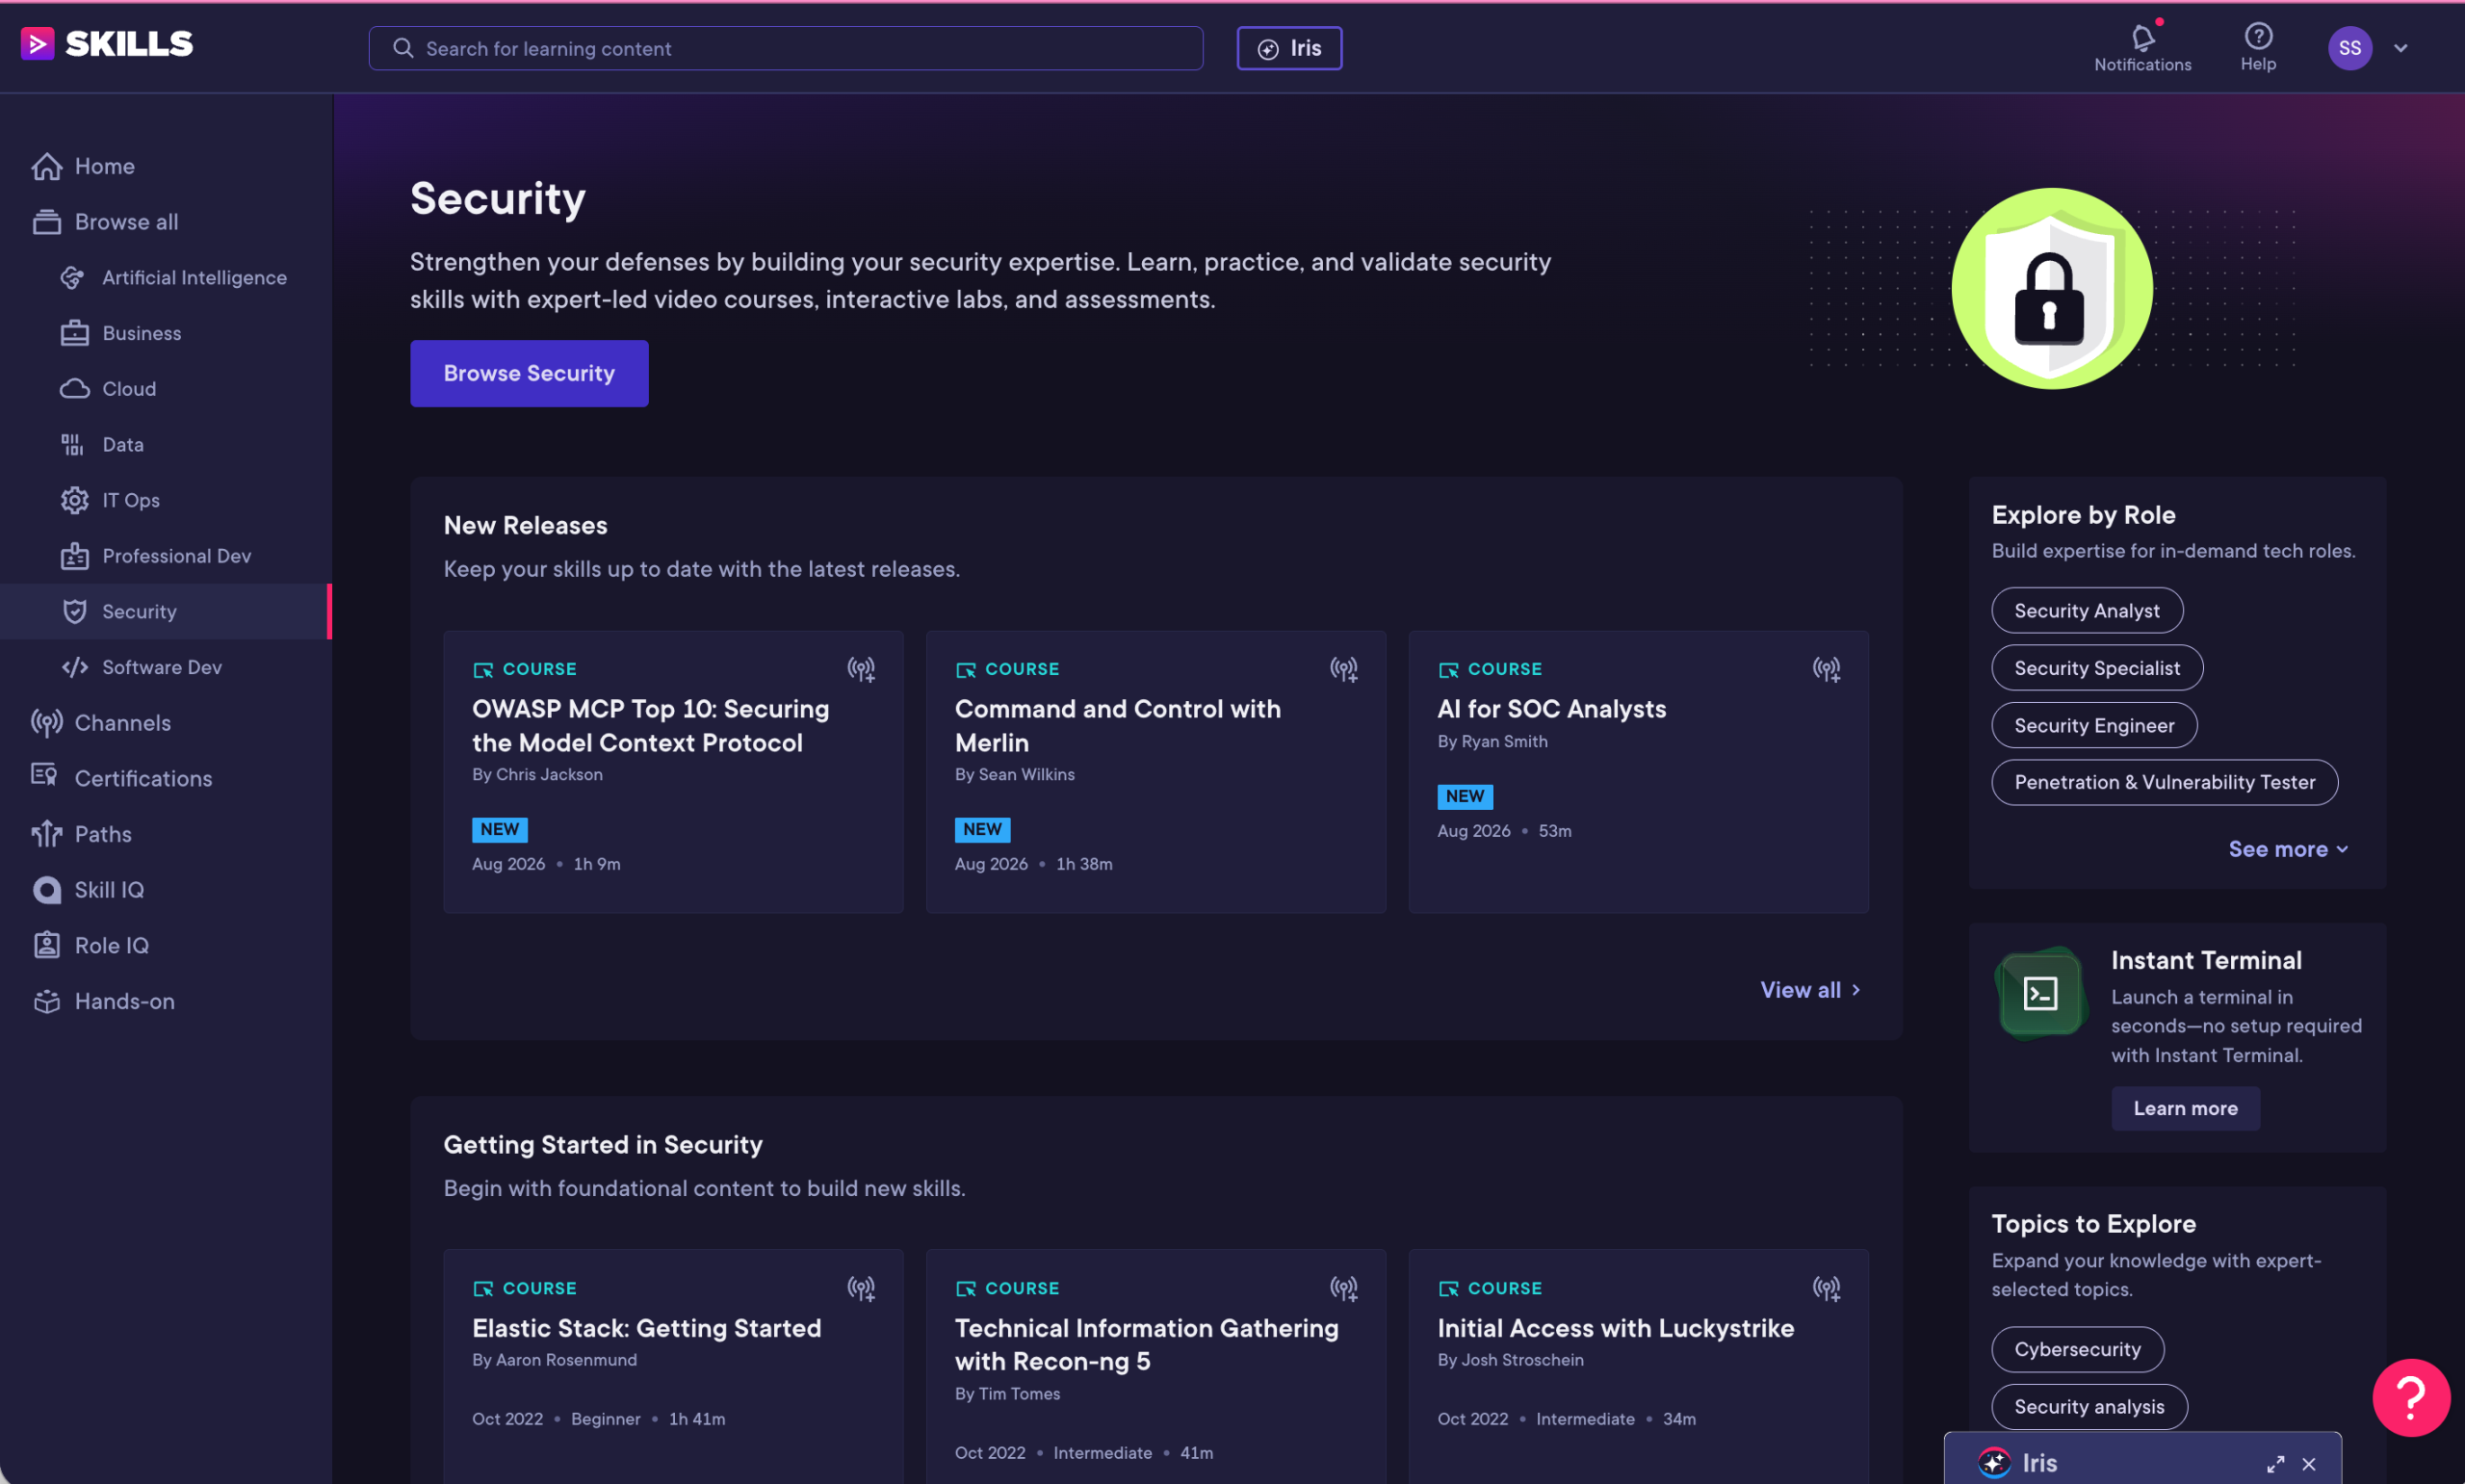2465x1484 pixels.
Task: Add AI for SOC Analysts to channel
Action: point(1827,669)
